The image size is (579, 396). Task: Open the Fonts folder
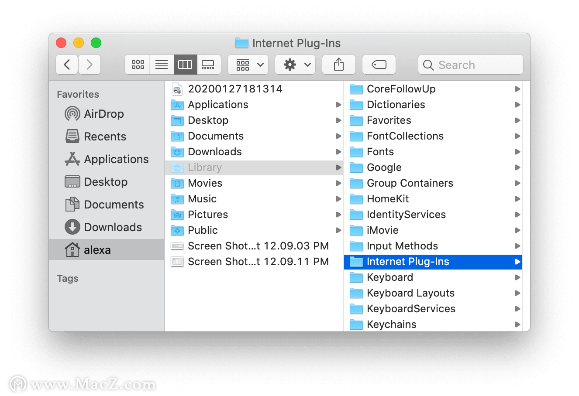tap(433, 152)
